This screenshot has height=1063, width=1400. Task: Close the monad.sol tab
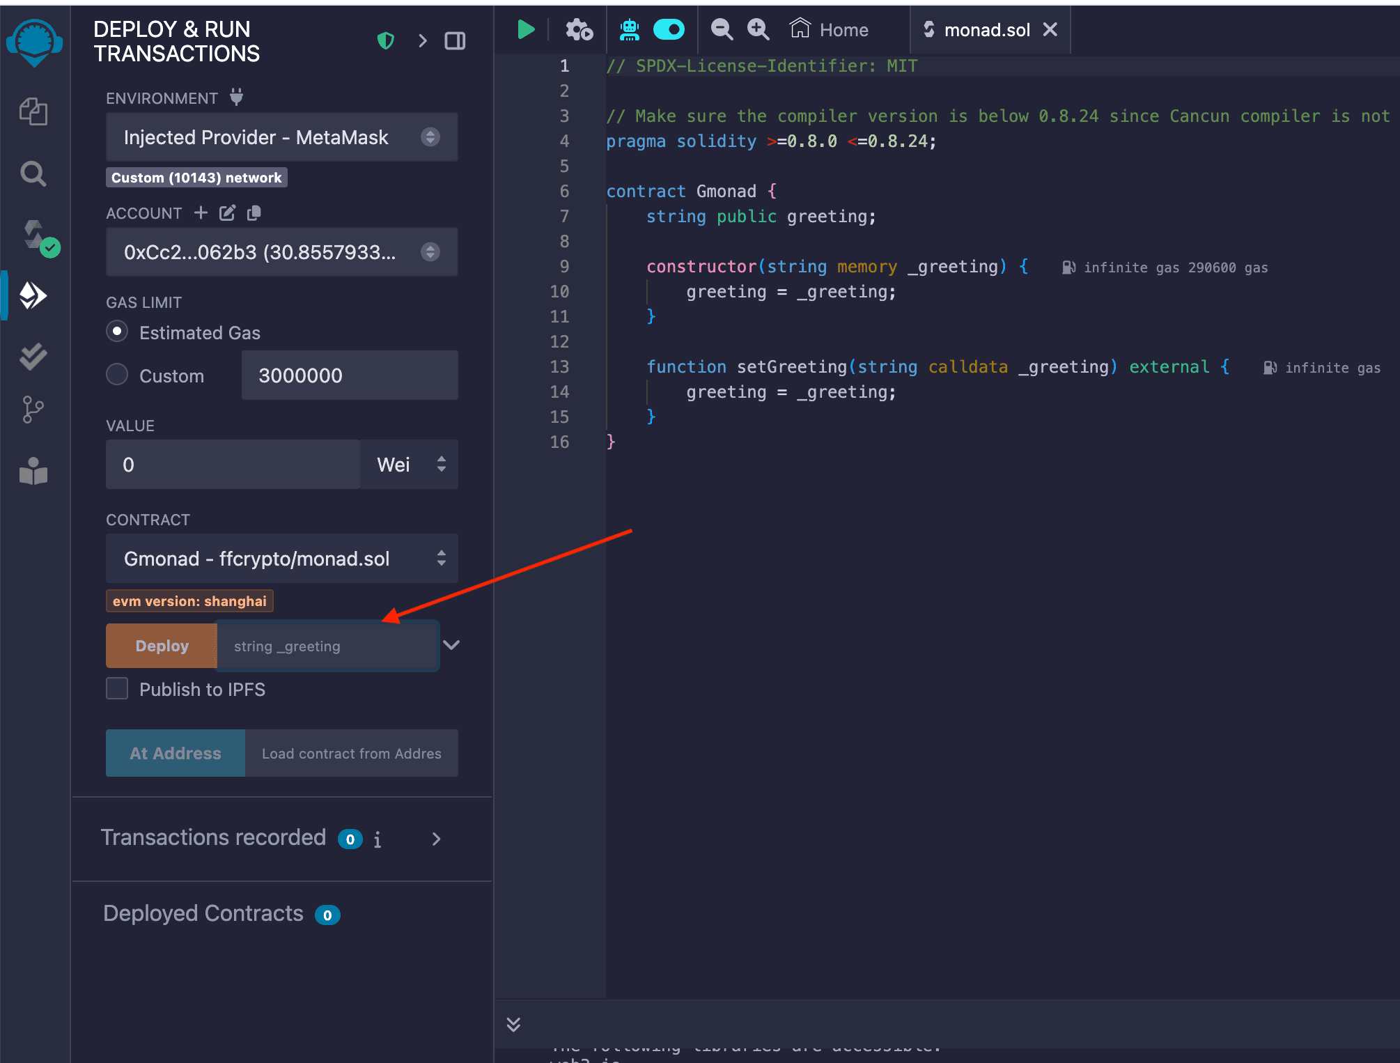point(1050,29)
